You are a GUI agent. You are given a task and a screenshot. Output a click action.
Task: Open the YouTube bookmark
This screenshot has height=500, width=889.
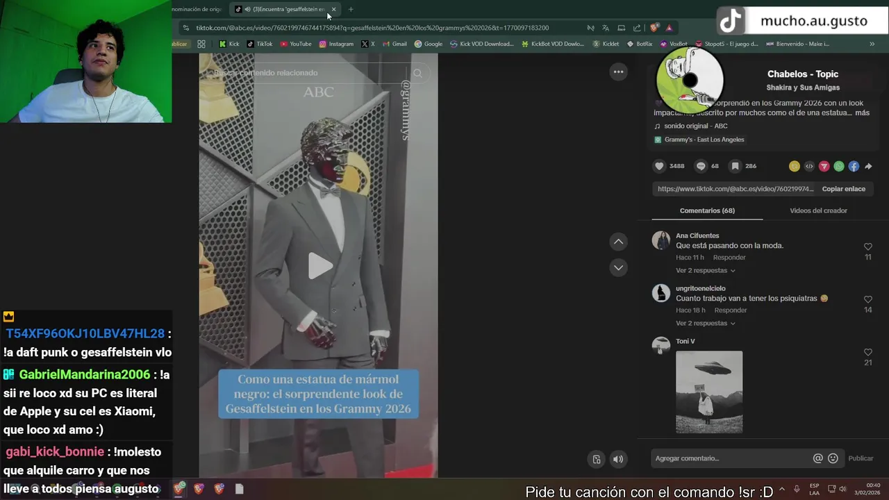click(x=296, y=44)
